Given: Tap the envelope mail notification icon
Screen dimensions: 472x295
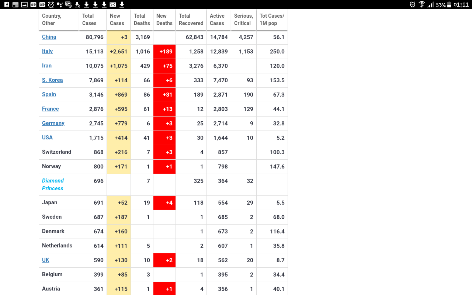Looking at the screenshot, I should tap(113, 5).
